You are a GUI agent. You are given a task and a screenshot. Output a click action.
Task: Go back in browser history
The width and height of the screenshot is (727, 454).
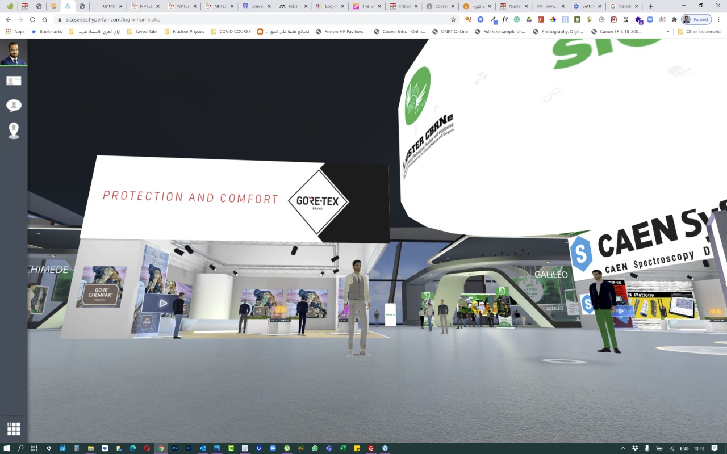click(x=8, y=19)
